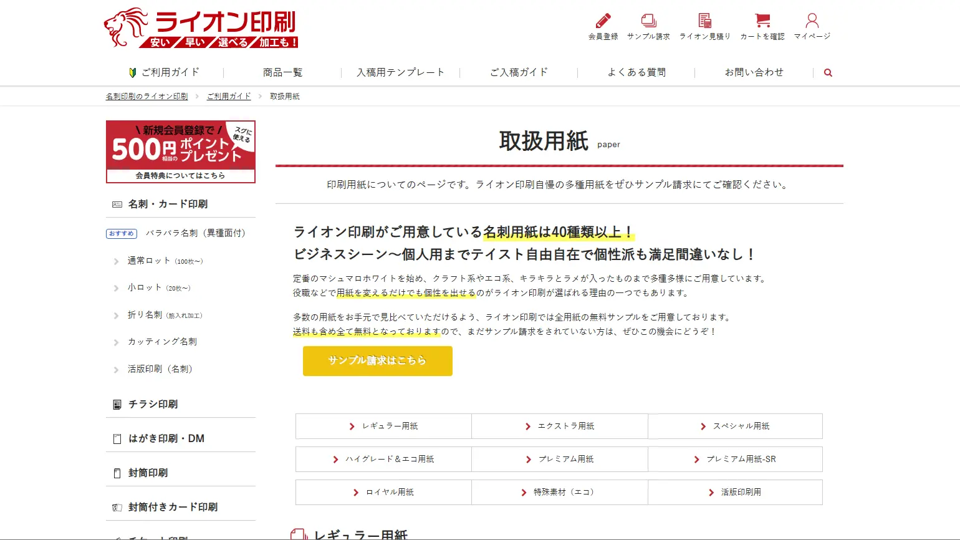960x540 pixels.
Task: Open サンプル請求 paper icon
Action: [x=648, y=21]
